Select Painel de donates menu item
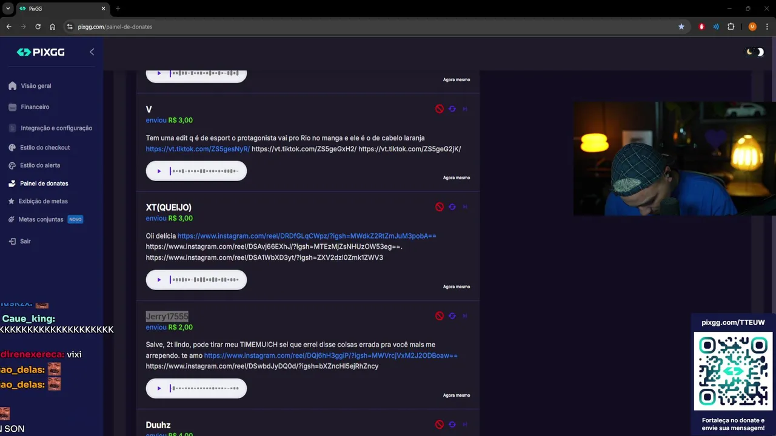 (44, 183)
